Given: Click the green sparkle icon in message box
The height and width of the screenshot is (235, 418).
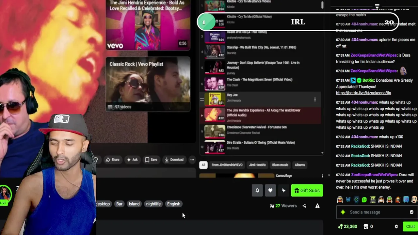Looking at the screenshot, I should click(343, 212).
